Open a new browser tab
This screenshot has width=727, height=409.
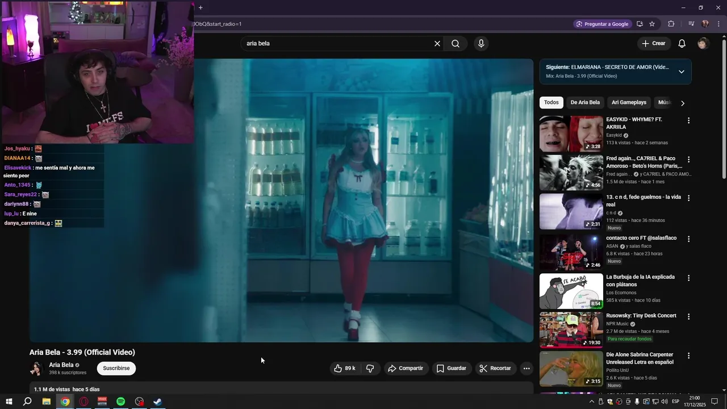click(x=200, y=7)
